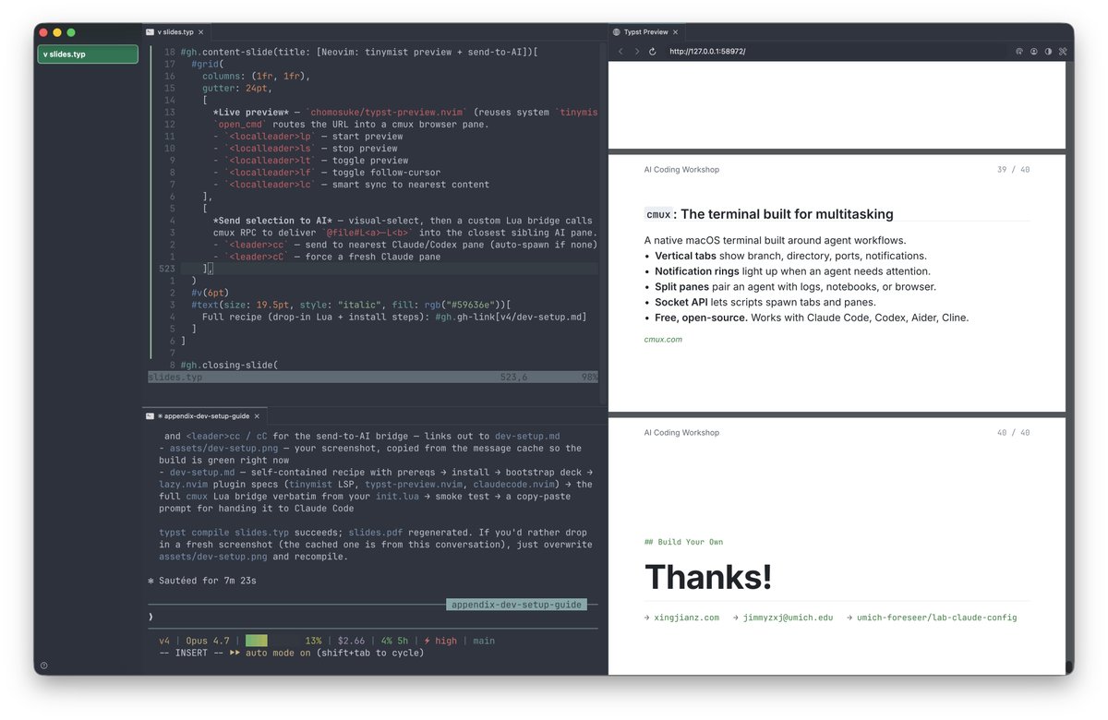Click the '$2.66' cost in status line
The image size is (1108, 720).
pos(351,641)
